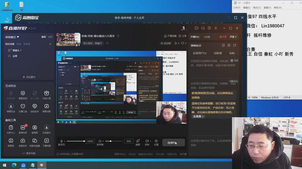The image size is (302, 169).
Task: Open the 钻粉助手 tool
Action: coord(35,108)
